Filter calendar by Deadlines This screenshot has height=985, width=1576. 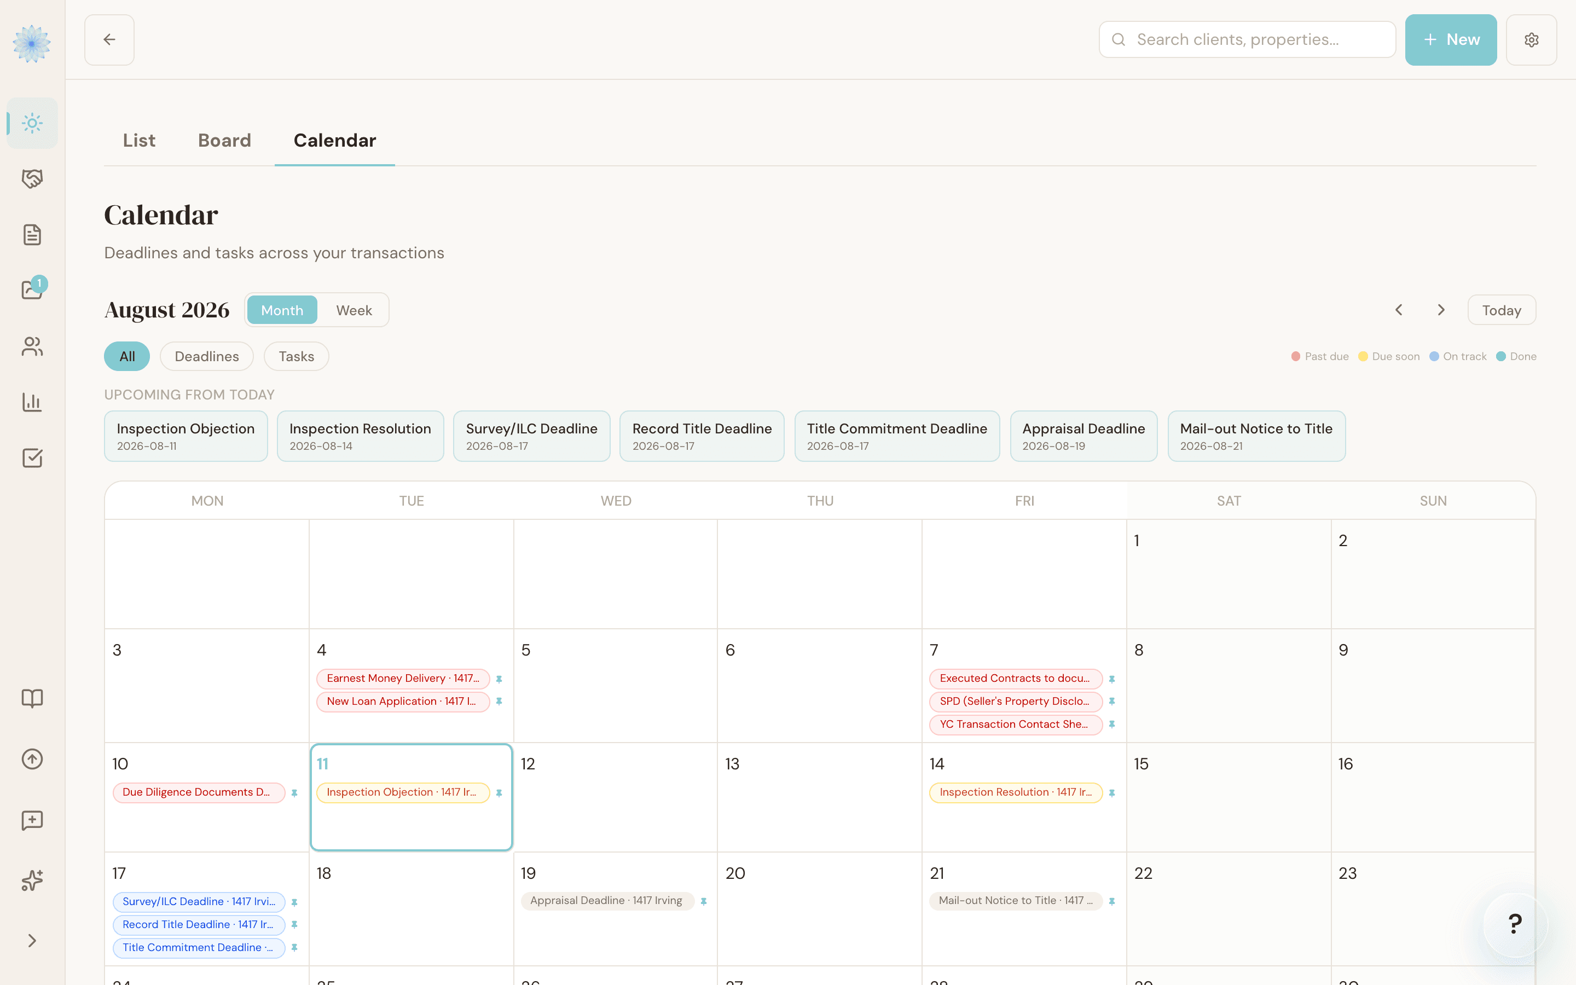tap(206, 356)
